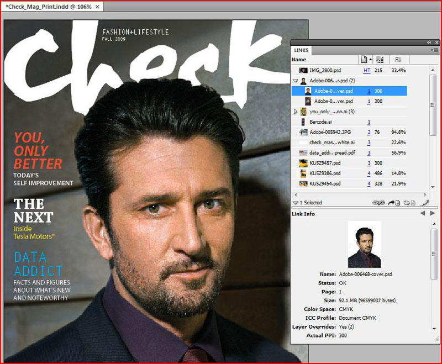Click the FASHION+LIFESTYLE text on the cover
The height and width of the screenshot is (364, 442).
(135, 32)
